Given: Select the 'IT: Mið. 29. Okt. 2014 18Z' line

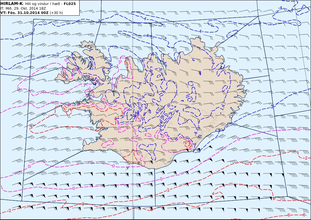Looking at the screenshot, I should pyautogui.click(x=23, y=8).
